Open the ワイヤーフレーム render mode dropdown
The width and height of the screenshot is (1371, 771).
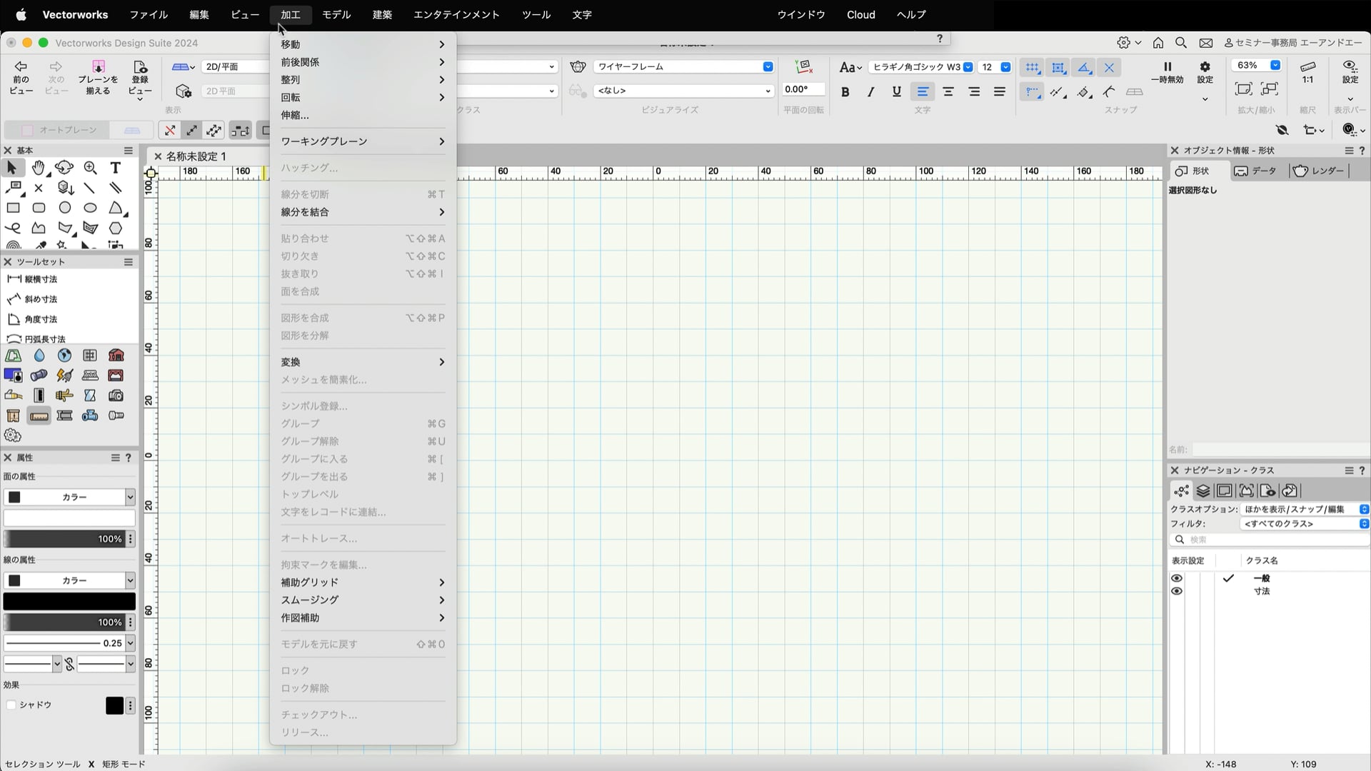point(683,66)
